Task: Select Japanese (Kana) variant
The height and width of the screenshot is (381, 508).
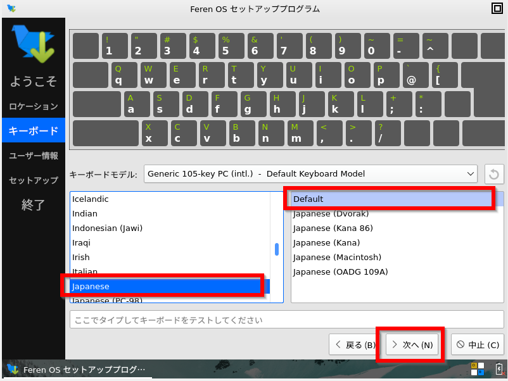Action: coord(397,243)
